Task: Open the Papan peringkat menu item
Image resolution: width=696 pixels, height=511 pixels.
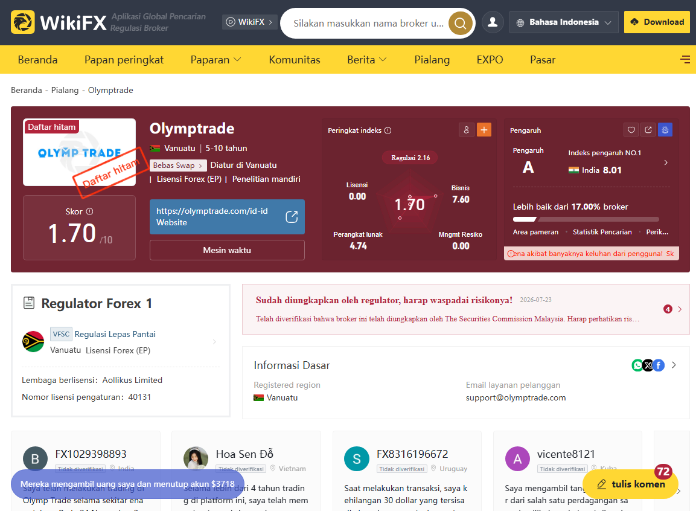Action: click(x=124, y=59)
